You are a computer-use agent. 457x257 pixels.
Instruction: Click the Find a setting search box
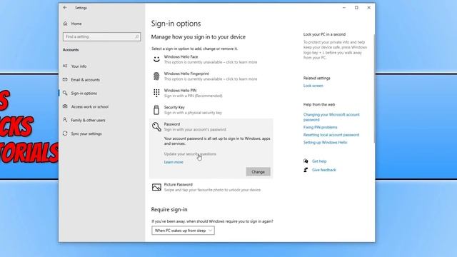(x=101, y=36)
